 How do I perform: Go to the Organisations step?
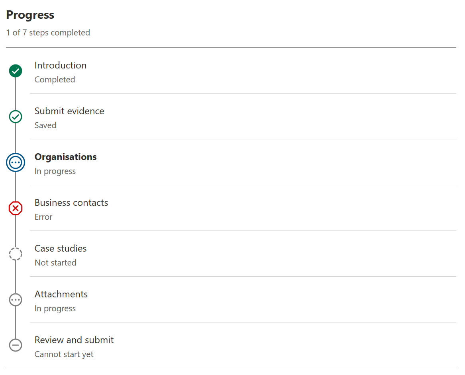[x=65, y=157]
